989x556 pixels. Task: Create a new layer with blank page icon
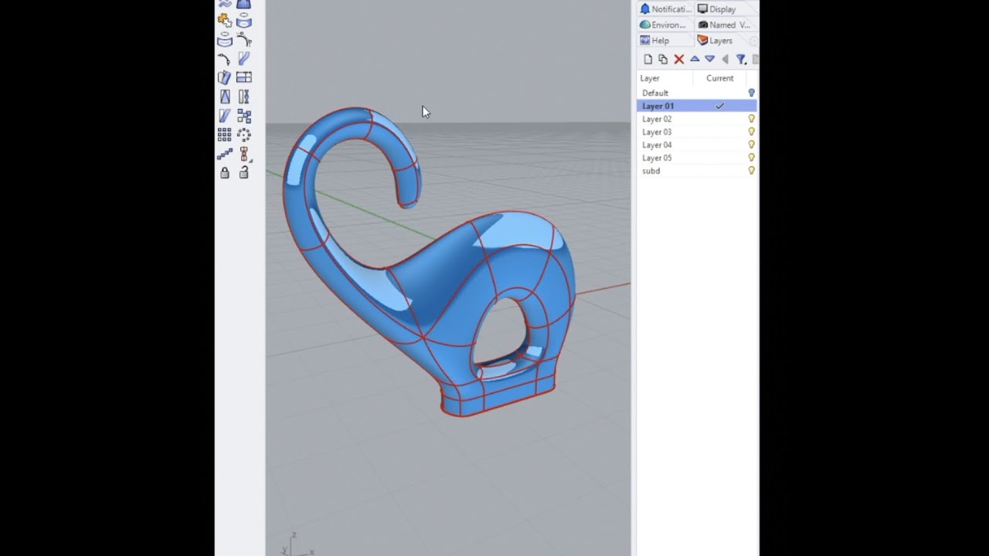648,59
